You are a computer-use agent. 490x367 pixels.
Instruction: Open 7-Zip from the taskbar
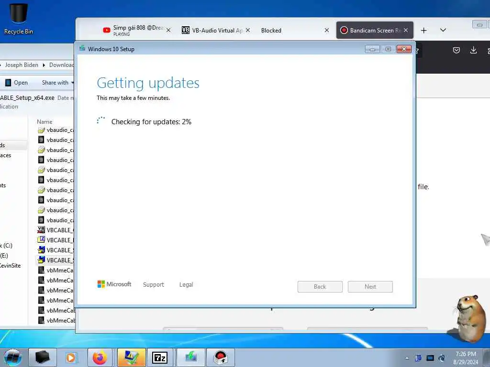click(x=160, y=357)
